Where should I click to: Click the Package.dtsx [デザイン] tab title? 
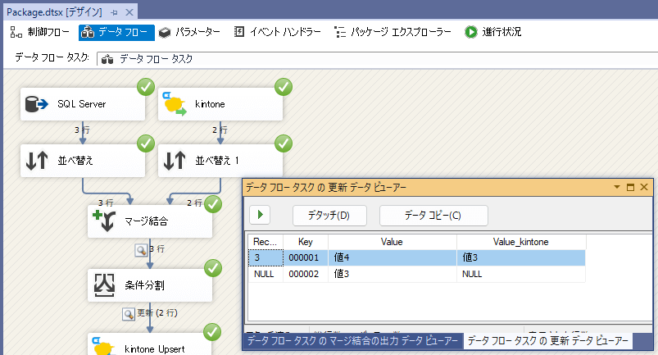[55, 12]
